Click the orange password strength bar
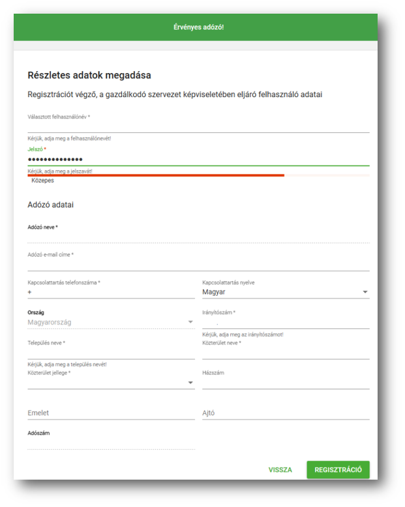405x507 pixels. 156,175
